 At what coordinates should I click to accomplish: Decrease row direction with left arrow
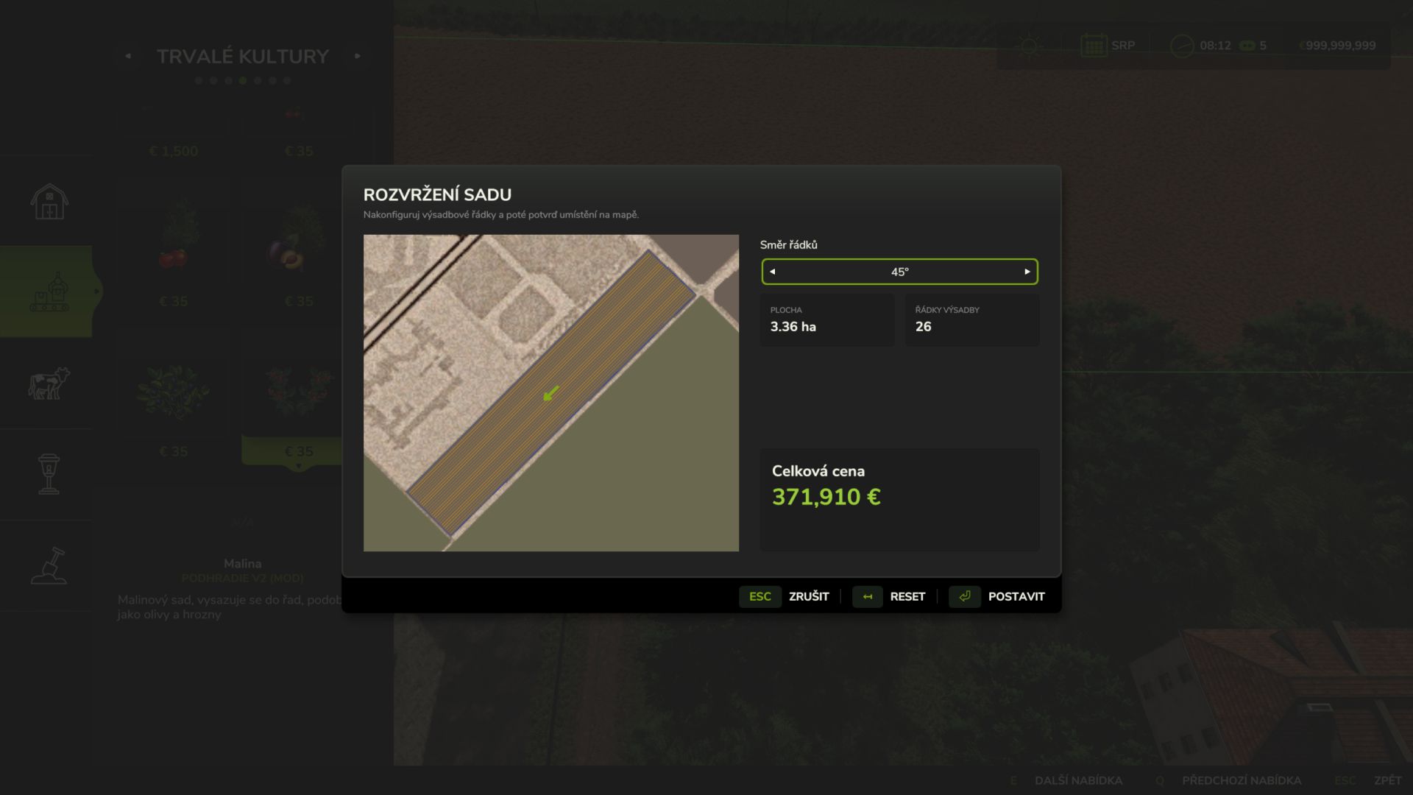pyautogui.click(x=772, y=272)
